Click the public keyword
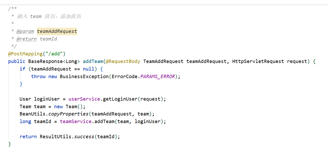Screen dimensions: 328x150 [x=17, y=61]
